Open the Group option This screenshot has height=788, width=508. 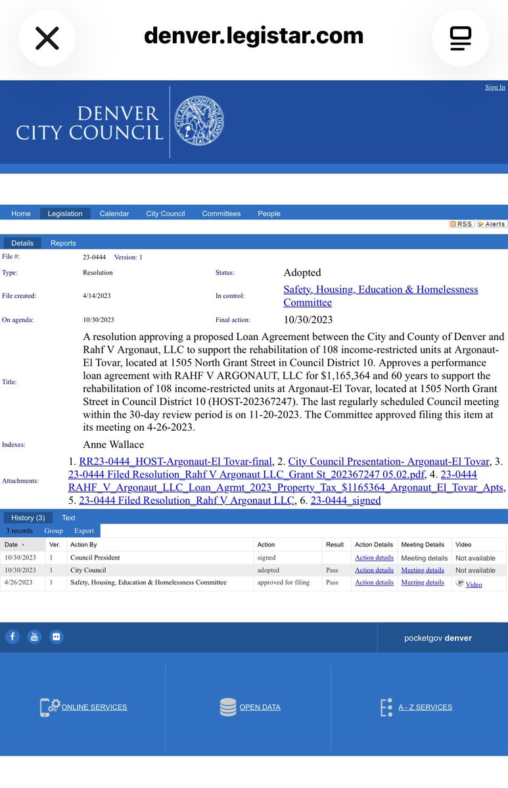(53, 531)
